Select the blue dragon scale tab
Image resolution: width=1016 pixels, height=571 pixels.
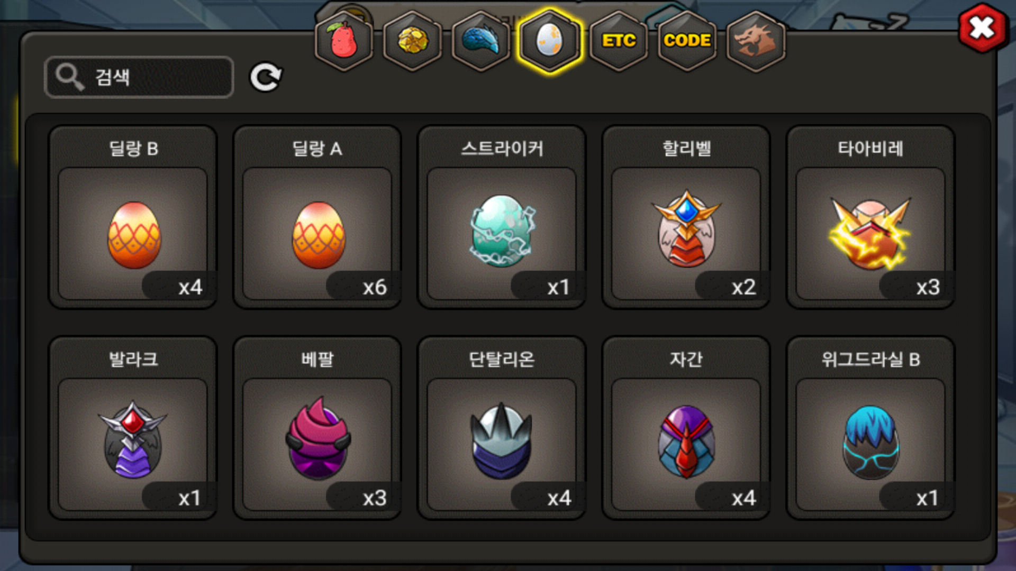[481, 41]
